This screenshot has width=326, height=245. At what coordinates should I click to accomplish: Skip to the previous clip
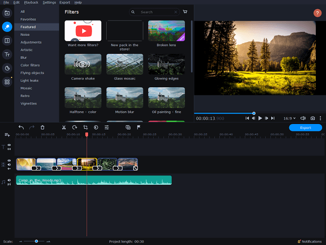pos(247,118)
